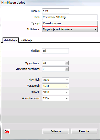Open the YouTube help video icon
Screen dimensions: 100x140
click(x=7, y=131)
